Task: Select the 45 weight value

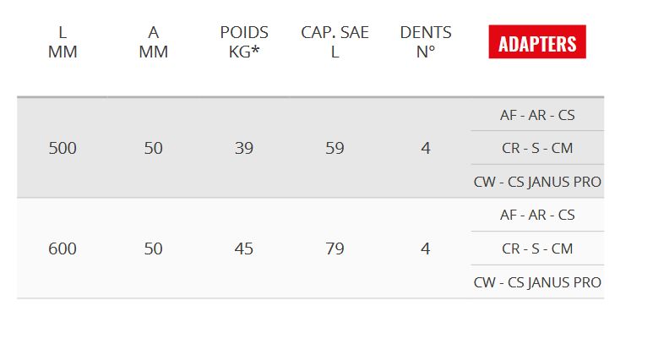Action: [244, 248]
